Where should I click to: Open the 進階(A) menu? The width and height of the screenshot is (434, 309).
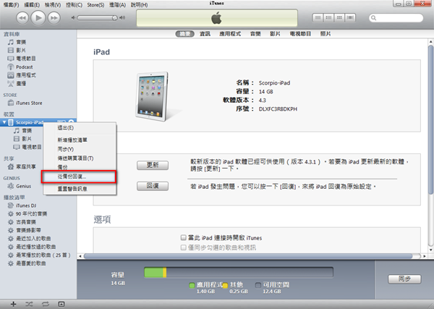pyautogui.click(x=117, y=5)
